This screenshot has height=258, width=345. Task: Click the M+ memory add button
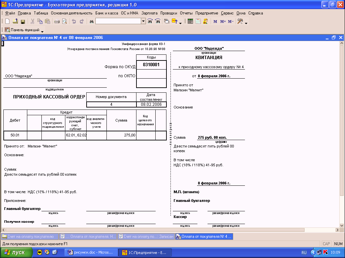tap(223, 21)
